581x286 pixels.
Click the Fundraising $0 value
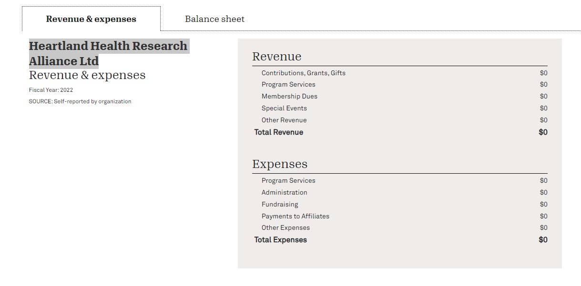point(544,204)
